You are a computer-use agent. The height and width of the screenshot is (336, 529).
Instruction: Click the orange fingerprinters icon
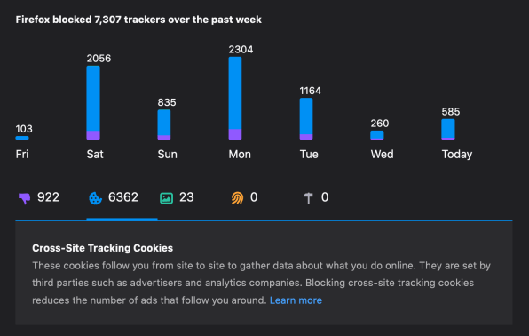237,198
